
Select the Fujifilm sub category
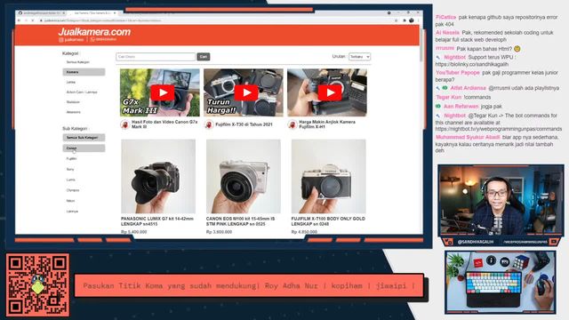click(x=71, y=158)
